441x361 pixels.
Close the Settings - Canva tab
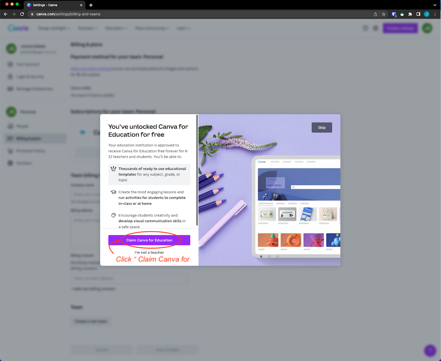[x=81, y=5]
